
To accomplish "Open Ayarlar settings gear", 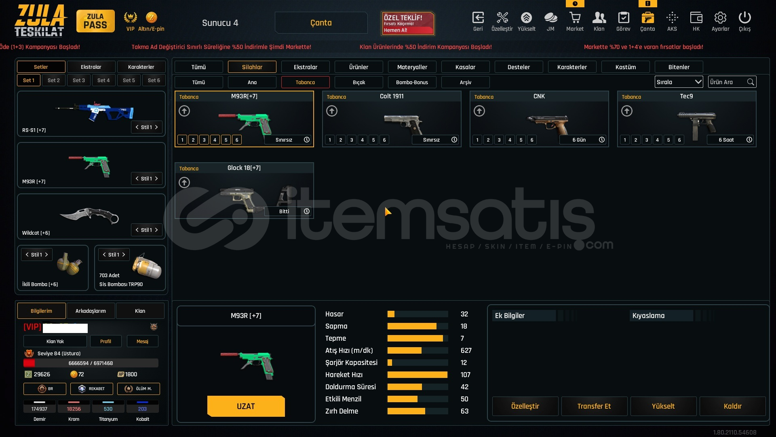I will 720,18.
